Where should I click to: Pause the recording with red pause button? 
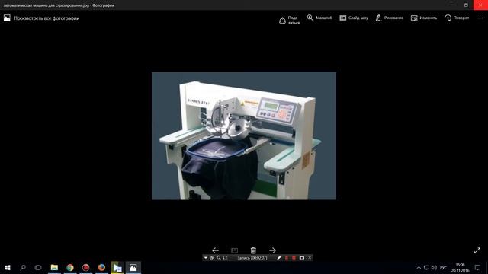(x=287, y=258)
